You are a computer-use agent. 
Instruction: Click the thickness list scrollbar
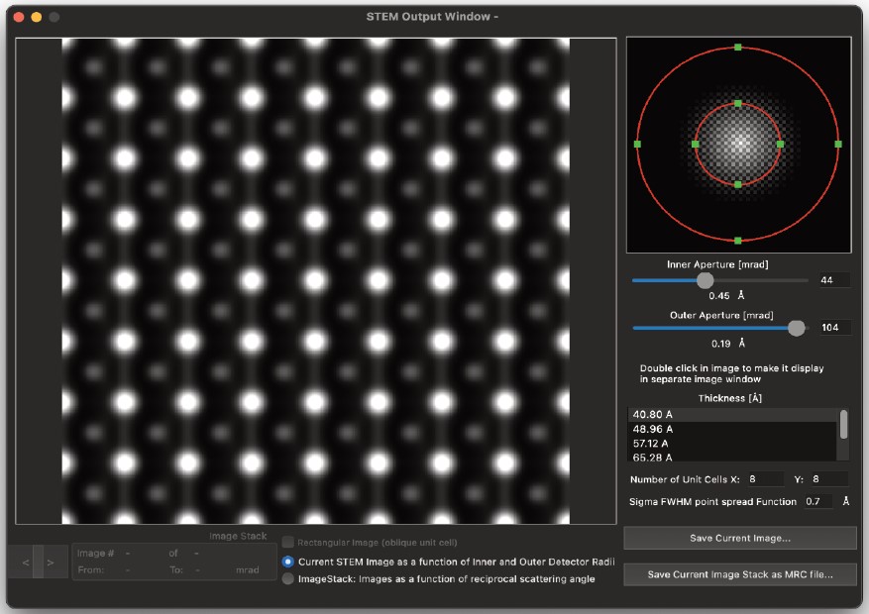pyautogui.click(x=844, y=426)
